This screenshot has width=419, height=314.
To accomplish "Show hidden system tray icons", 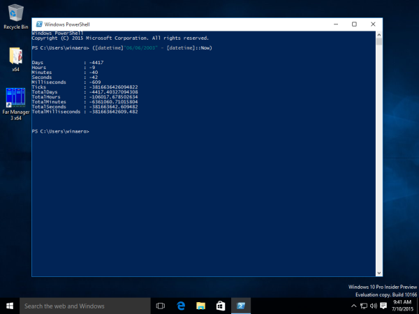I will coord(353,306).
